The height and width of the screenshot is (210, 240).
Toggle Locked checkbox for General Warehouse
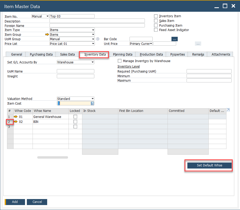point(75,117)
